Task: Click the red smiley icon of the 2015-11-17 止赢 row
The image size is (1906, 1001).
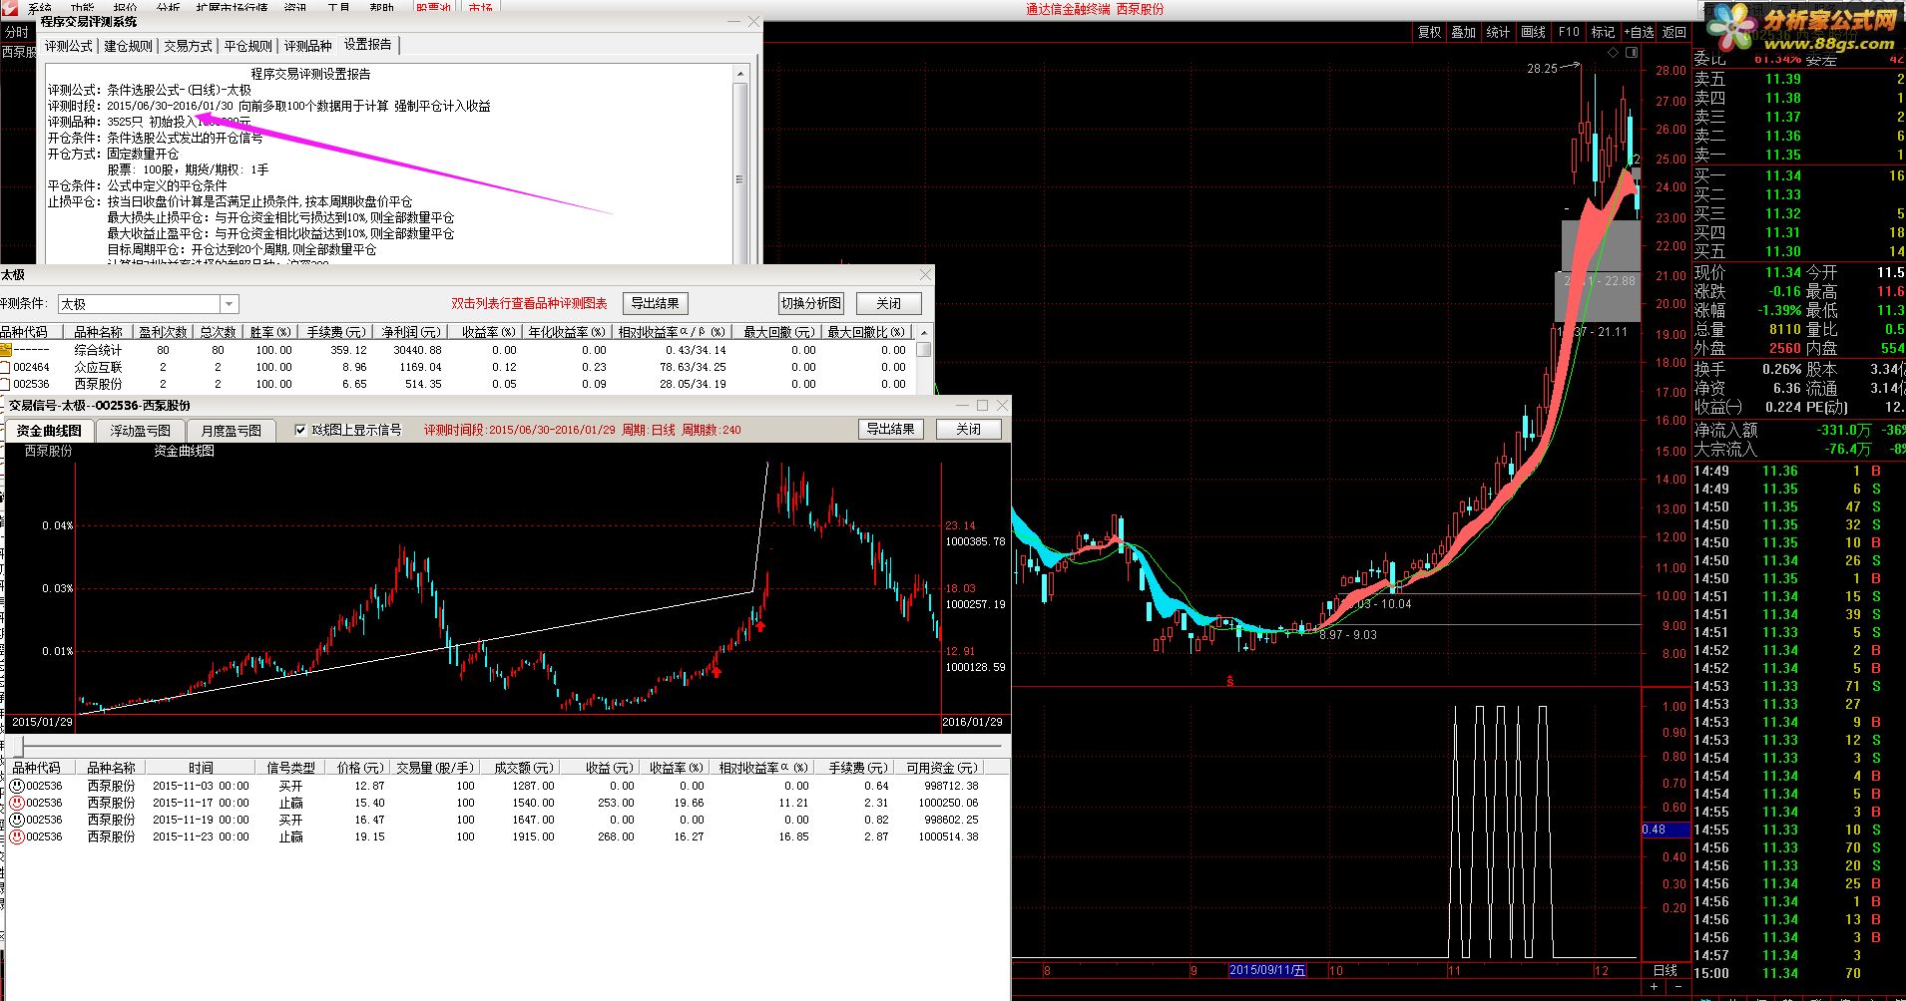Action: (17, 803)
